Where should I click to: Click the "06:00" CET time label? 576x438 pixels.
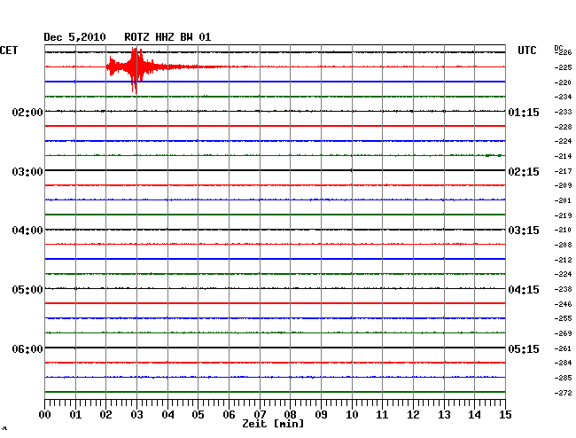[x=27, y=349]
